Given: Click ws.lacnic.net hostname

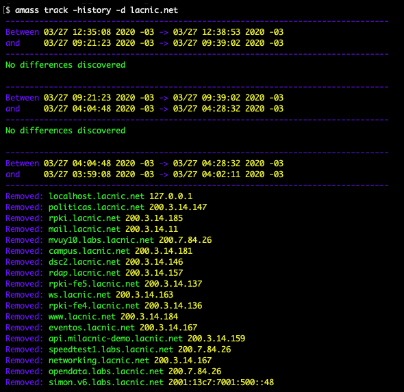Looking at the screenshot, I should [x=79, y=295].
